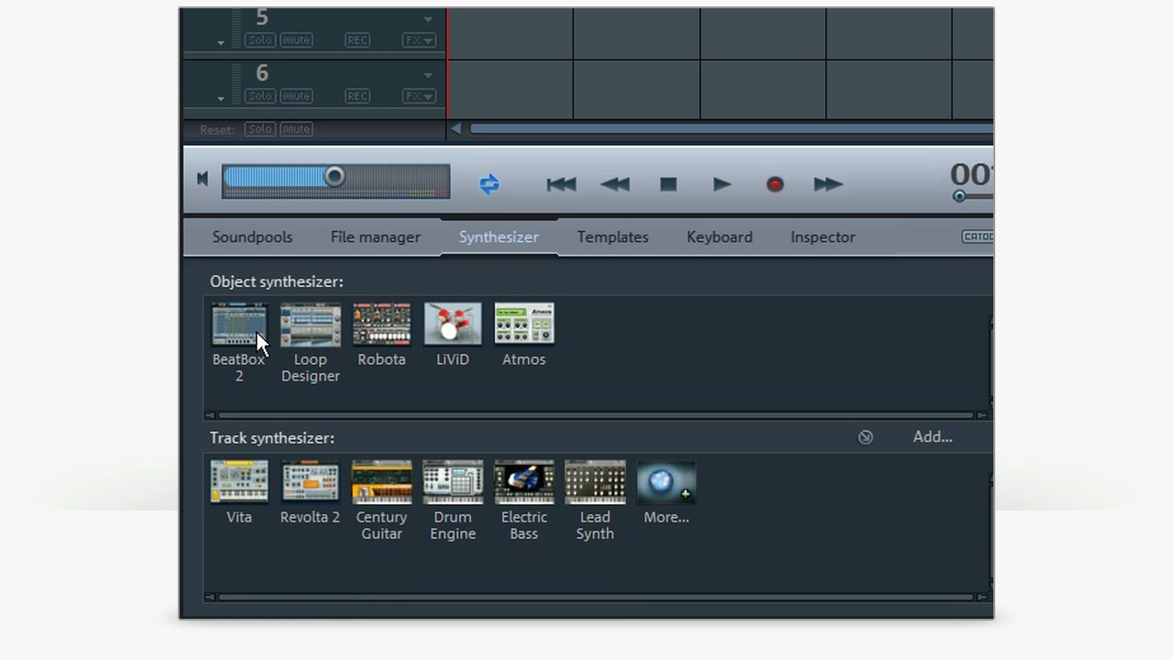Select the Vita track synthesizer
The width and height of the screenshot is (1173, 660).
(x=239, y=482)
